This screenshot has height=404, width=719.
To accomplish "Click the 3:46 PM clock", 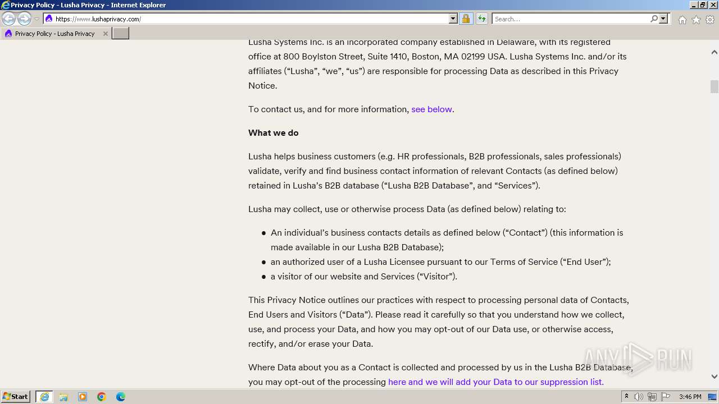I will coord(690,397).
